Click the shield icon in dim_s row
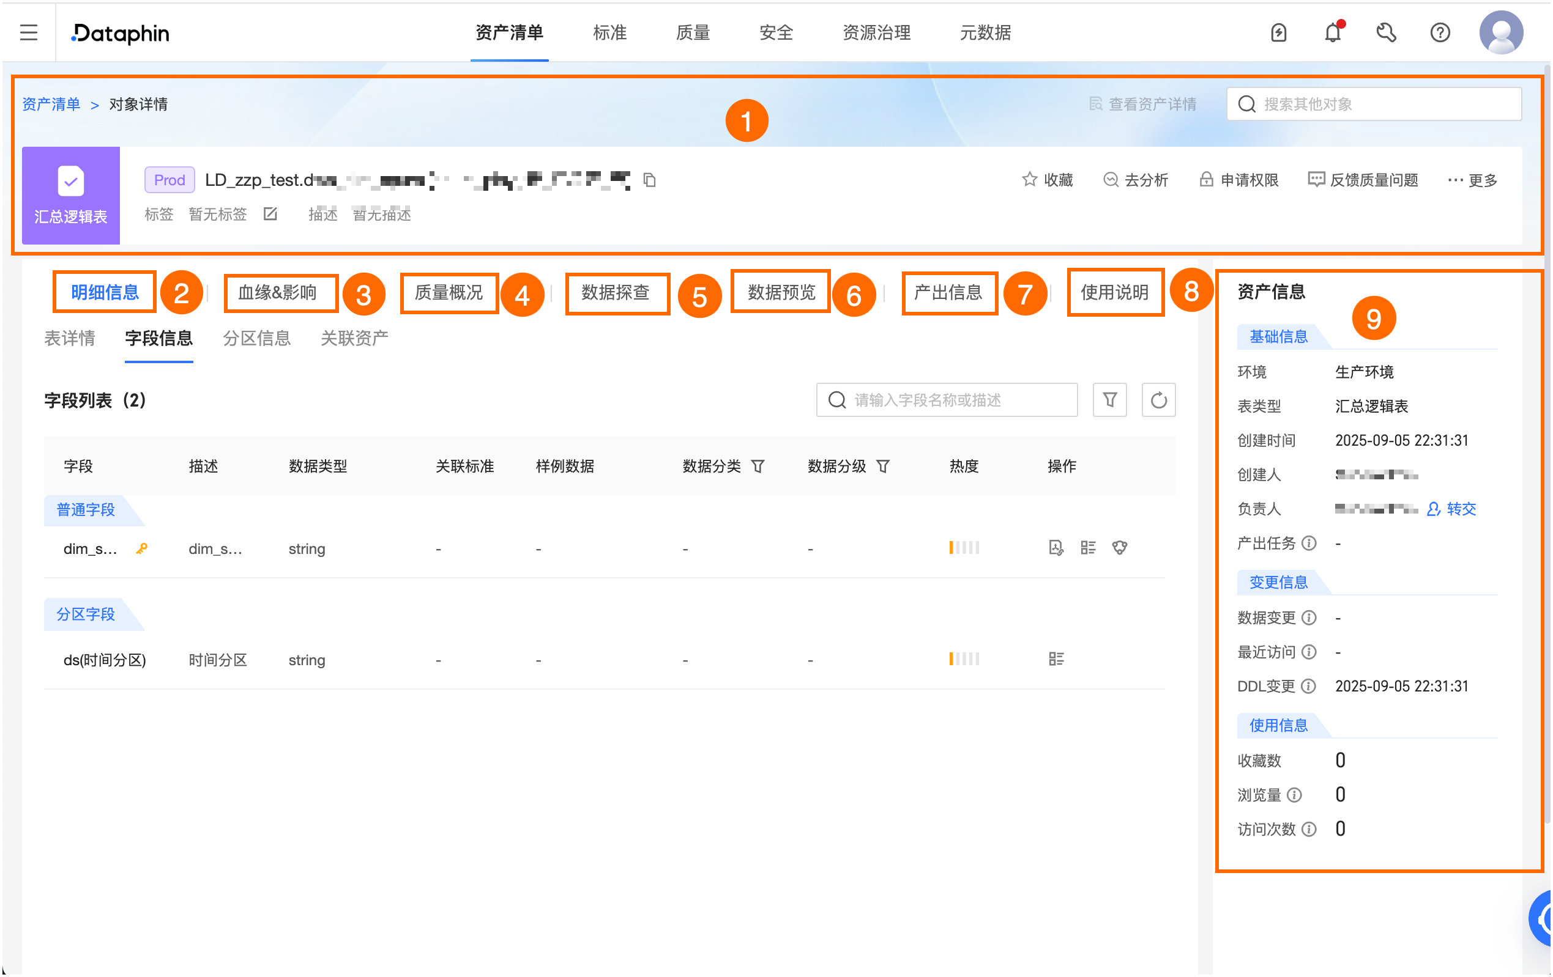The width and height of the screenshot is (1553, 977). 1120,548
